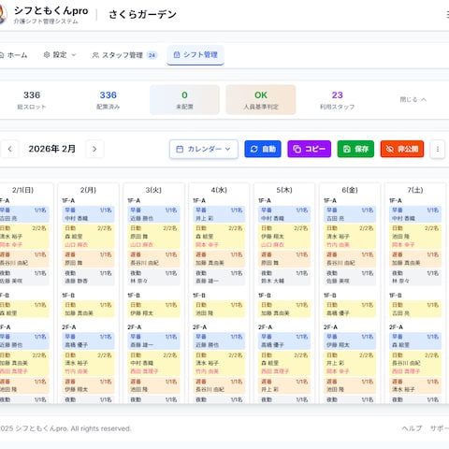Click Thursday's 1F-B section label
This screenshot has width=449, height=449.
point(265,295)
